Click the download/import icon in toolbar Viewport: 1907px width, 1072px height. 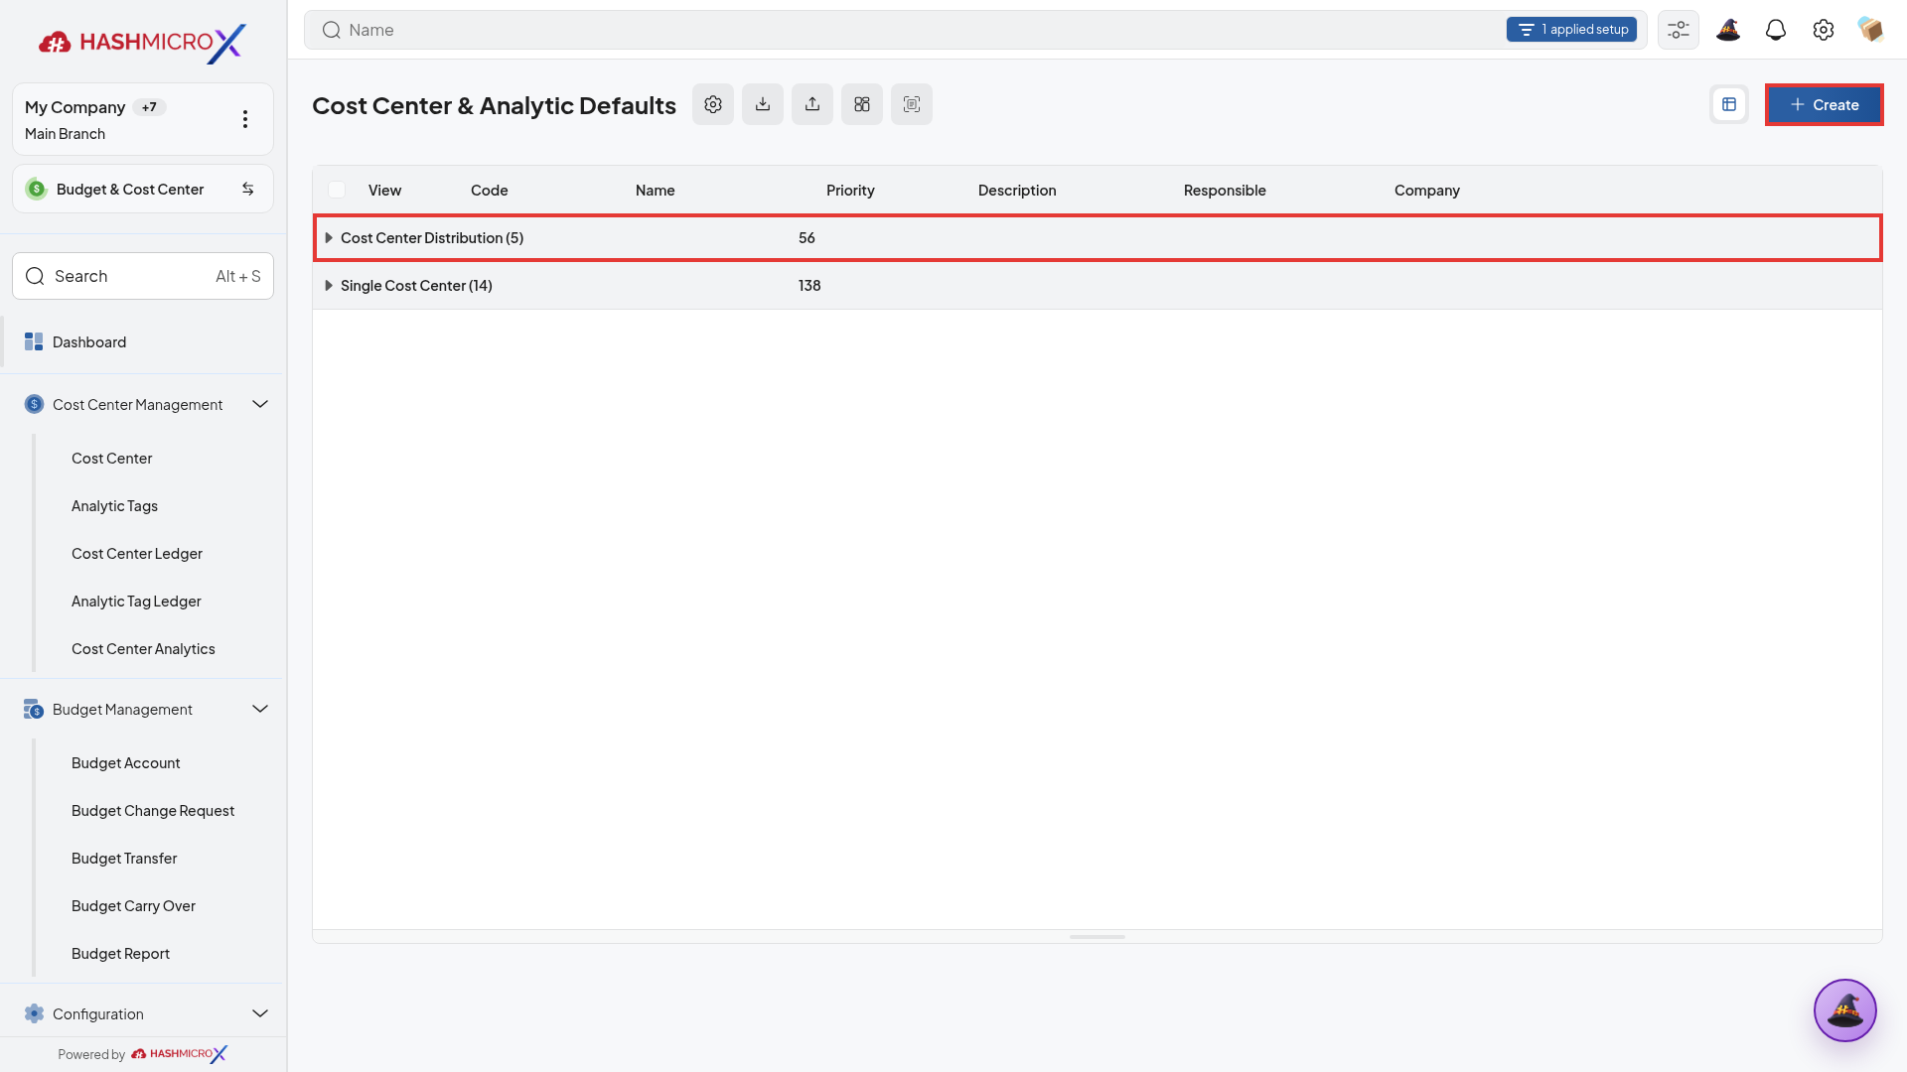763,104
